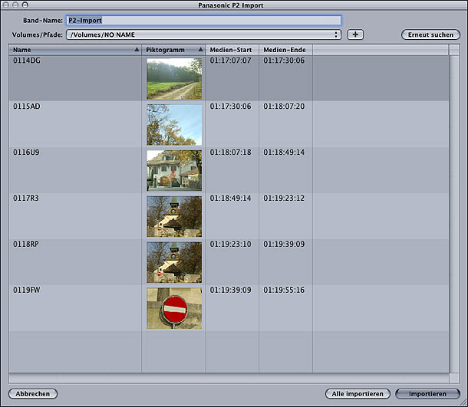Sort by the Name column header
The width and height of the screenshot is (468, 407).
pyautogui.click(x=75, y=50)
